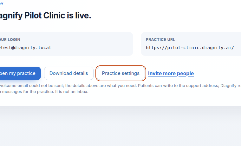This screenshot has width=241, height=146.
Task: Click the empty gray area below the card
Action: click(120, 126)
